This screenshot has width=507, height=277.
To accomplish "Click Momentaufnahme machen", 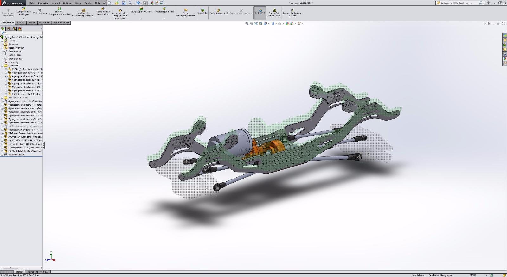I will [292, 13].
